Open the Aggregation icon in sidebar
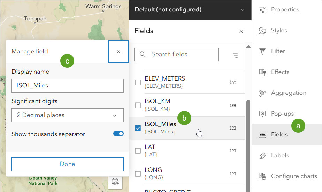The width and height of the screenshot is (322, 192). click(263, 93)
